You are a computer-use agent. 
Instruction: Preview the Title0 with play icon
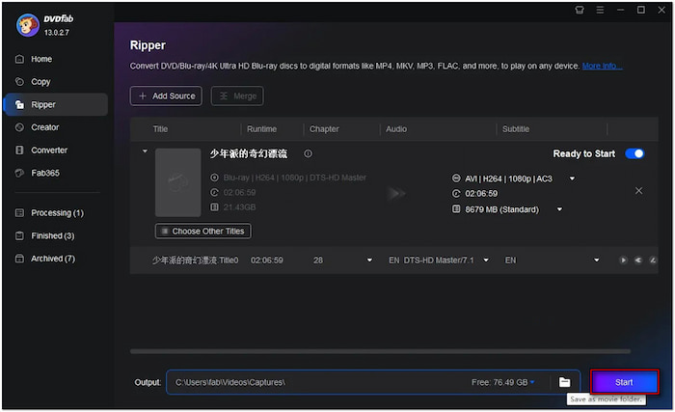[623, 260]
